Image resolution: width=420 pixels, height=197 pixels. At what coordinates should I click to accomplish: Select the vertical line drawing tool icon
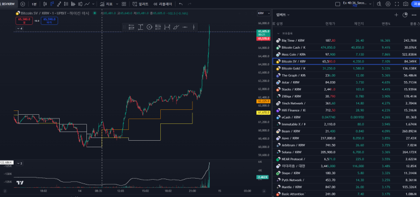tap(193, 27)
